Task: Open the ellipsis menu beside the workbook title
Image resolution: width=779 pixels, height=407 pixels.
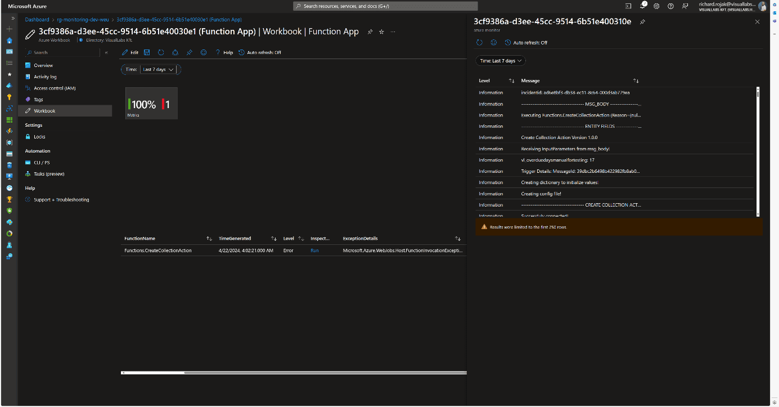Action: [393, 32]
